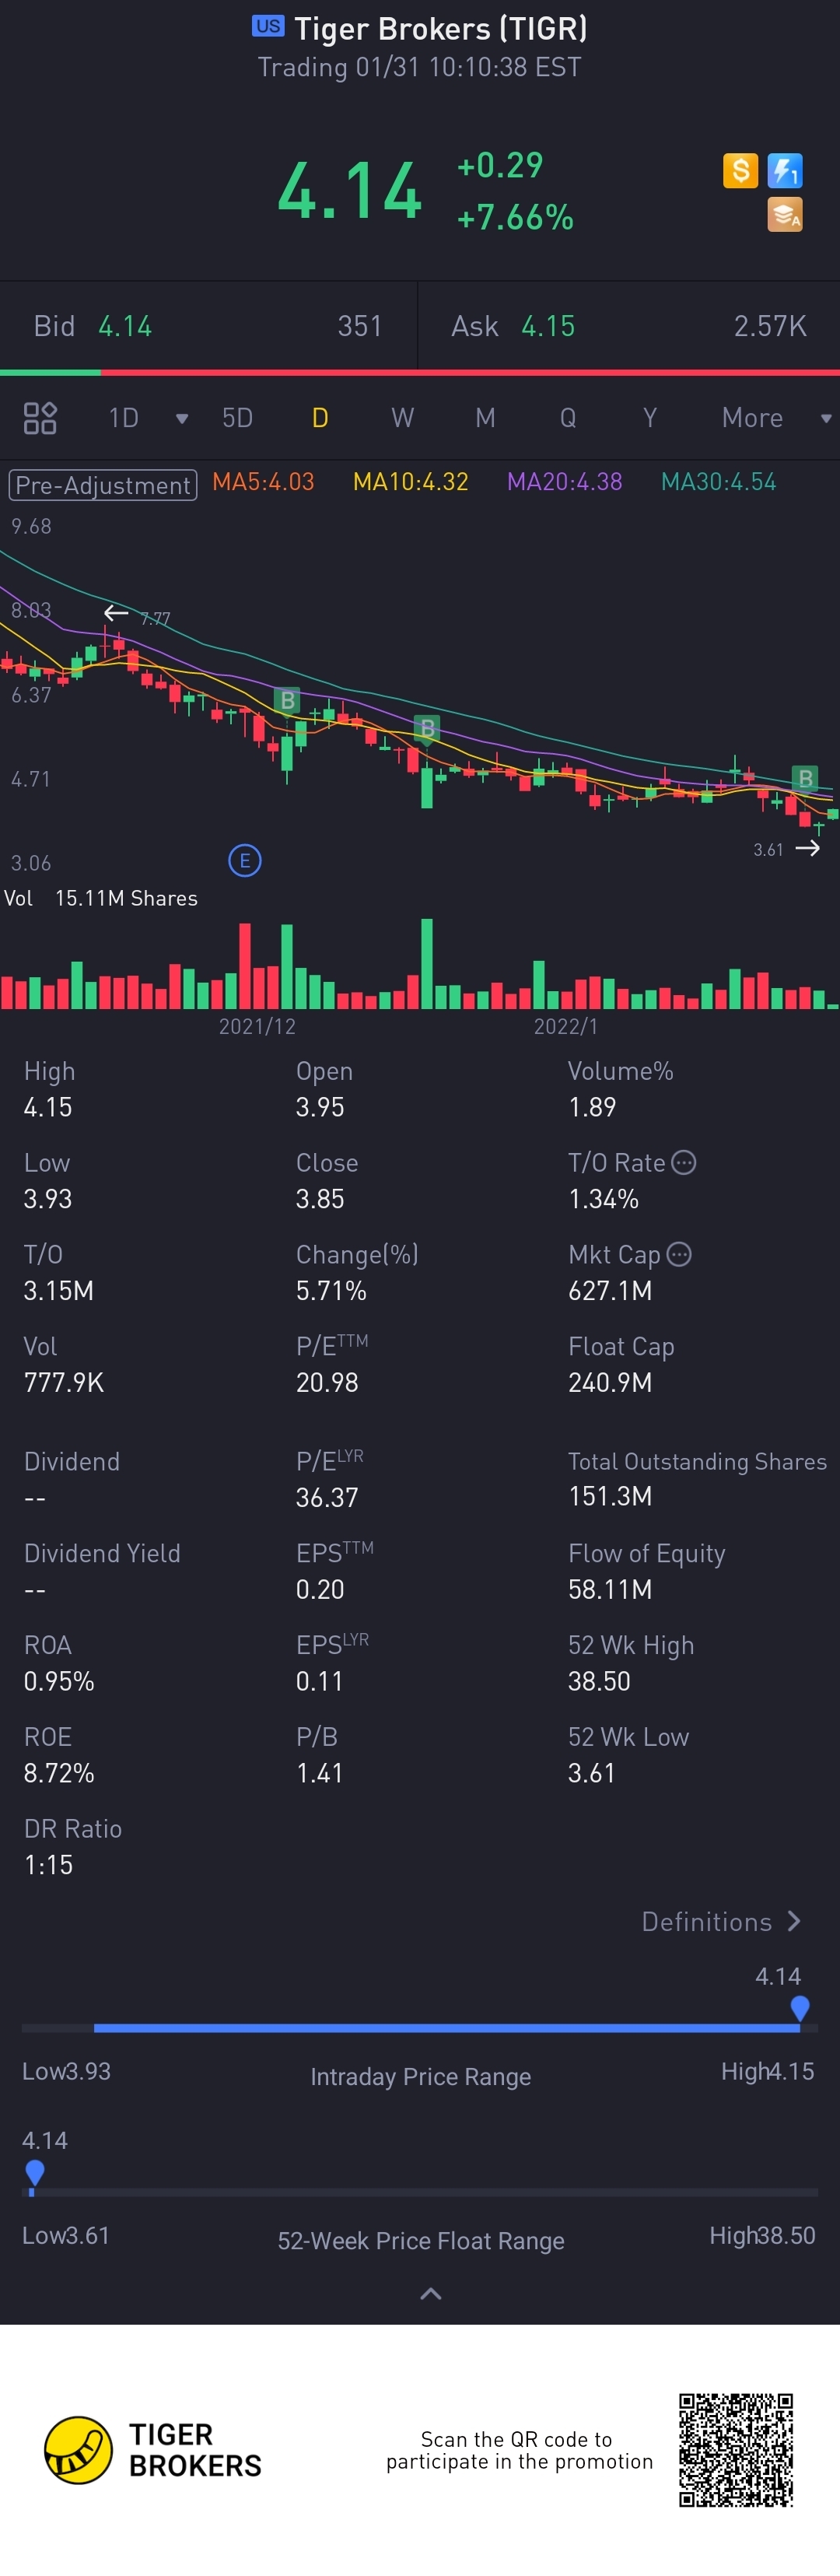Tap the promotion QR code

(x=736, y=2450)
